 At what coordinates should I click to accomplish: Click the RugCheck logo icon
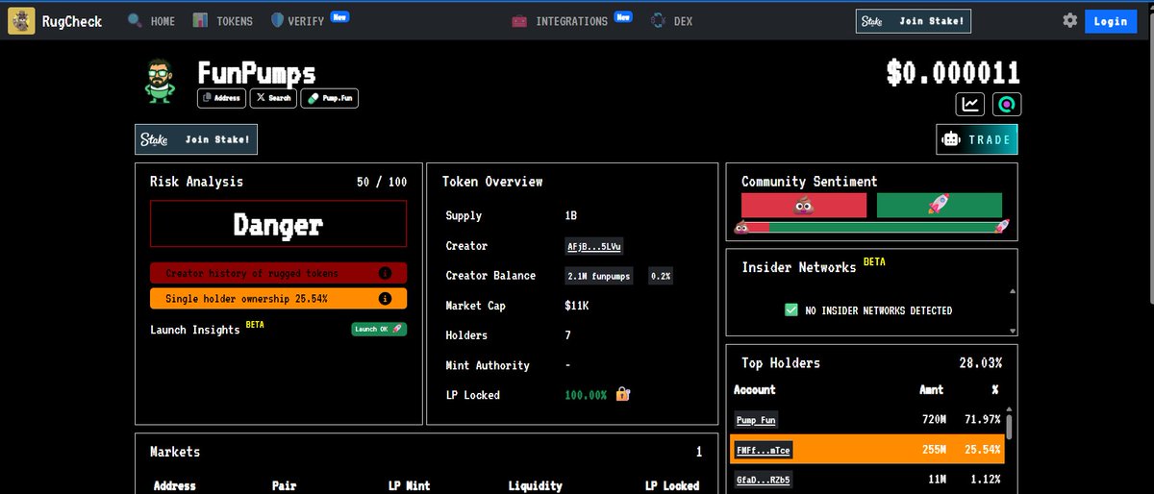pos(21,20)
